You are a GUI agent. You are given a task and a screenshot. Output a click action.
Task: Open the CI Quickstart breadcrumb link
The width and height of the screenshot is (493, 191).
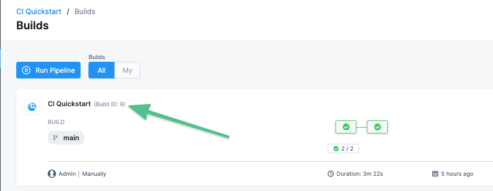(39, 12)
